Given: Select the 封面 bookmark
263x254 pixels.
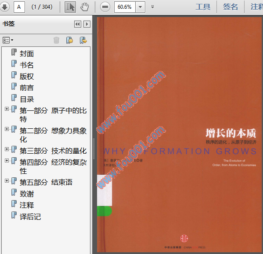Looking at the screenshot, I should click(x=27, y=54).
